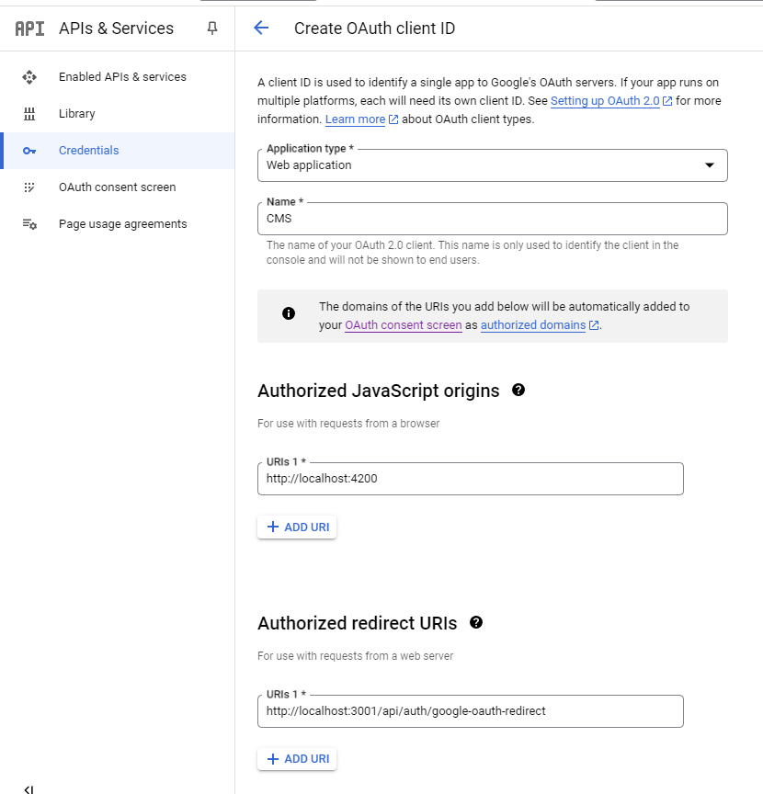The image size is (763, 794).
Task: Add URI under Authorized JavaScript origins
Action: (297, 527)
